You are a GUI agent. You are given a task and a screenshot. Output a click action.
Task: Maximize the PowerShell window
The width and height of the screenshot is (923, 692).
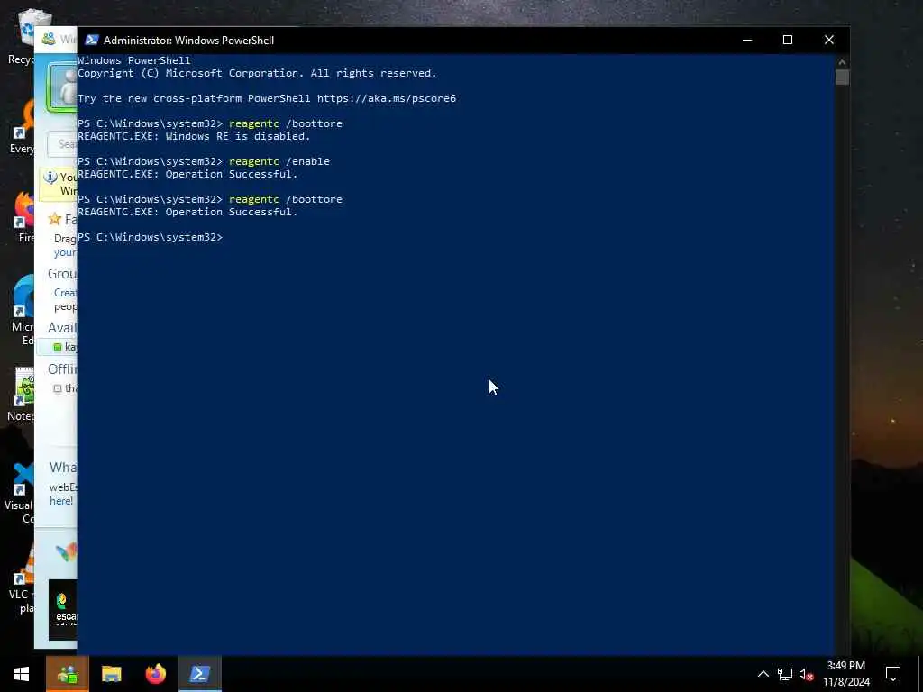pyautogui.click(x=788, y=40)
